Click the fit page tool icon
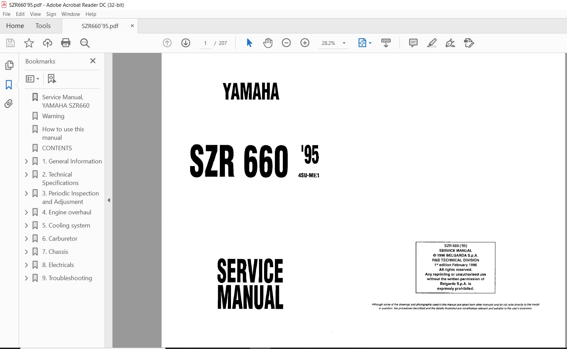Screen dimensions: 567x349 362,43
